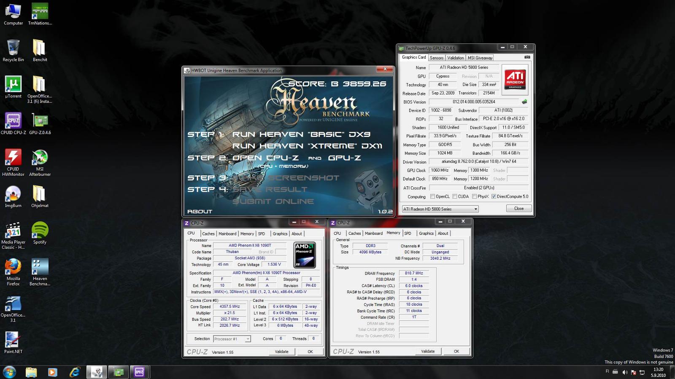
Task: Click OK in left CPU-Z window
Action: (310, 352)
